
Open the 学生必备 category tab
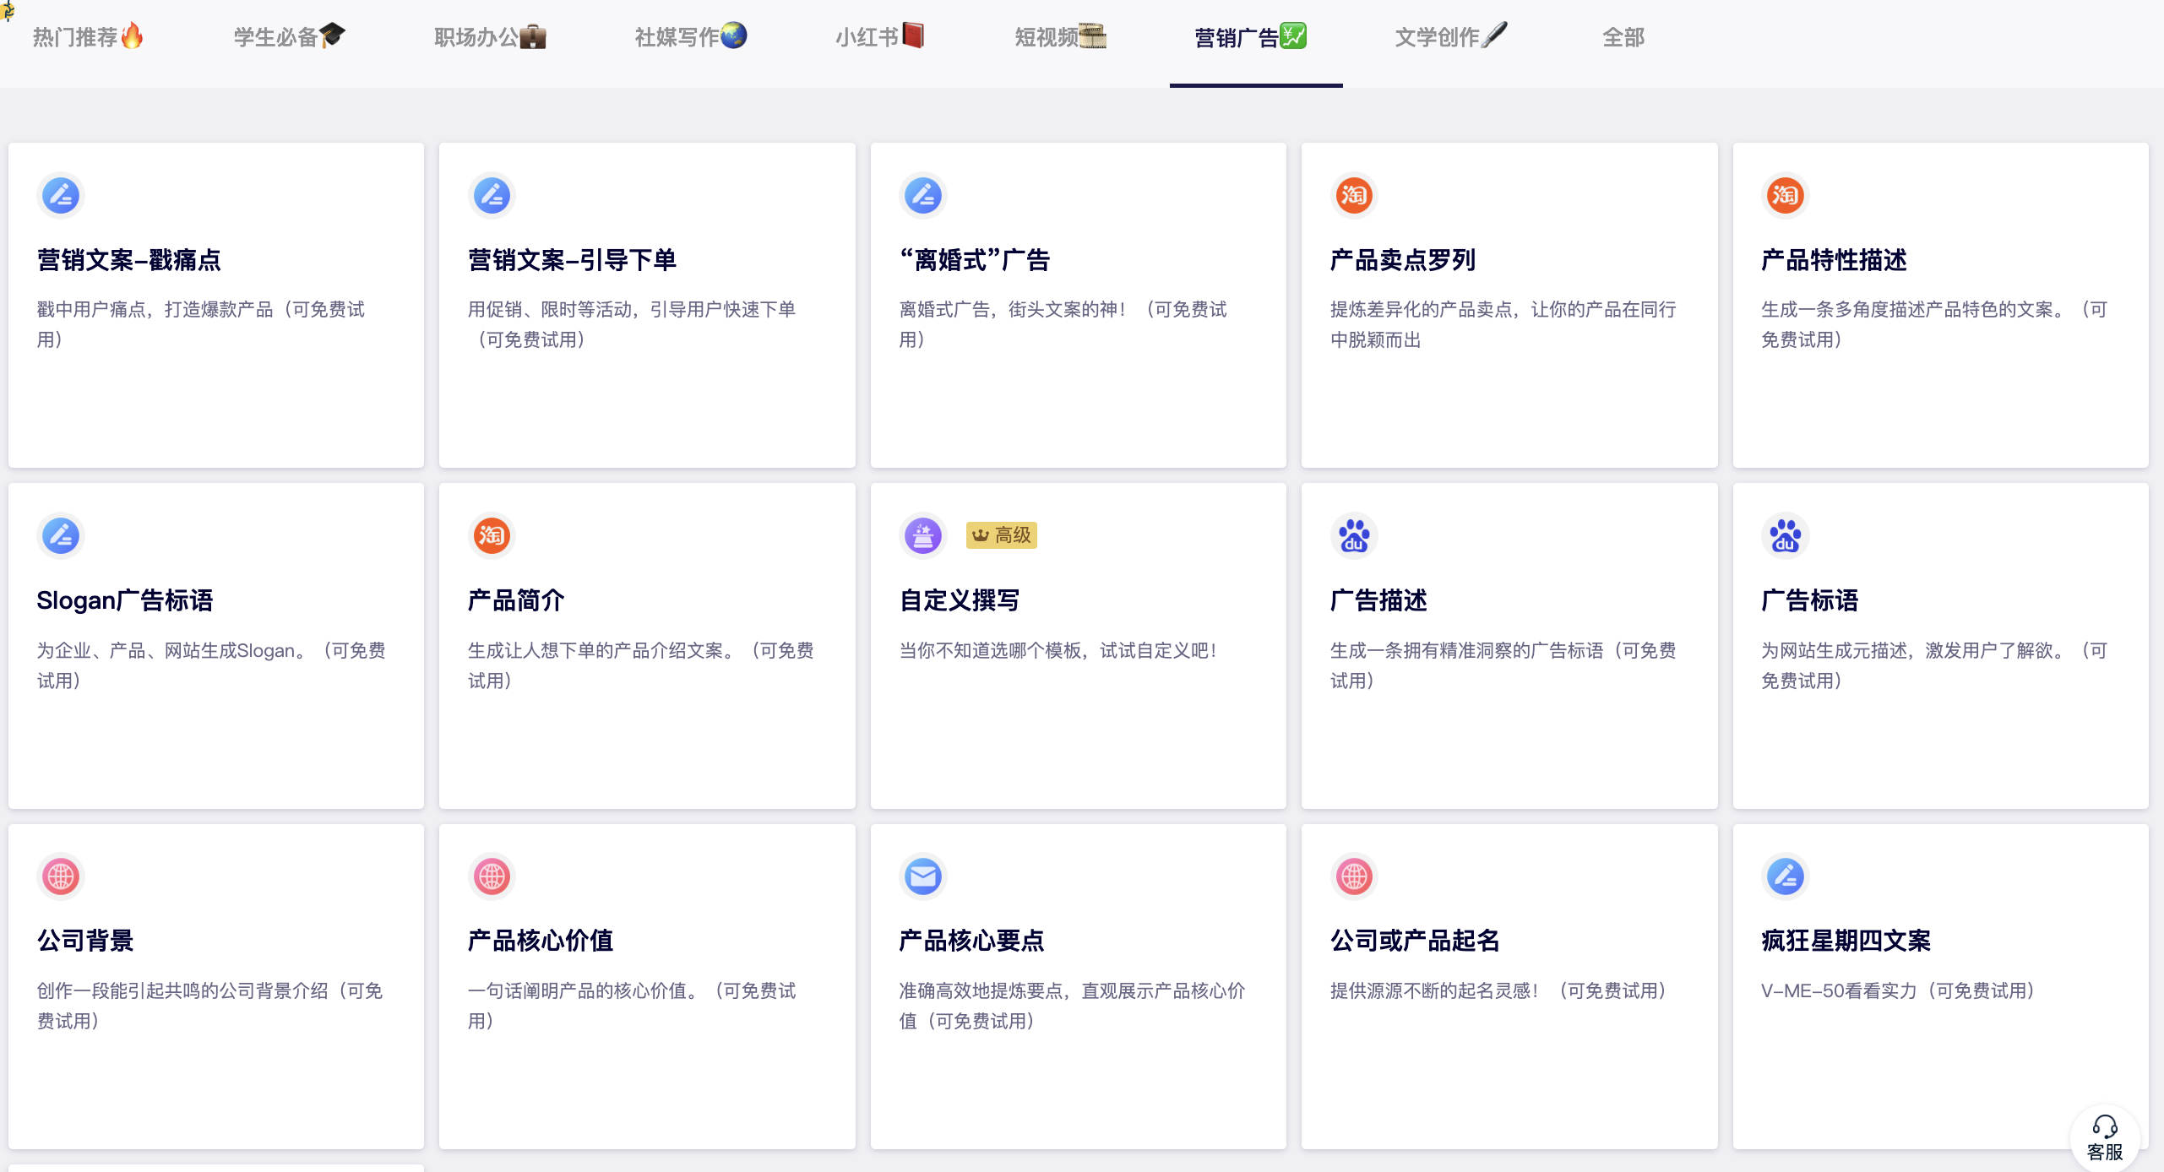point(289,37)
